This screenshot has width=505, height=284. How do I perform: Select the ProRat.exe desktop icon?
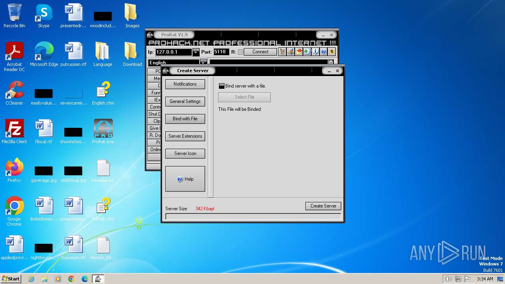[x=103, y=132]
